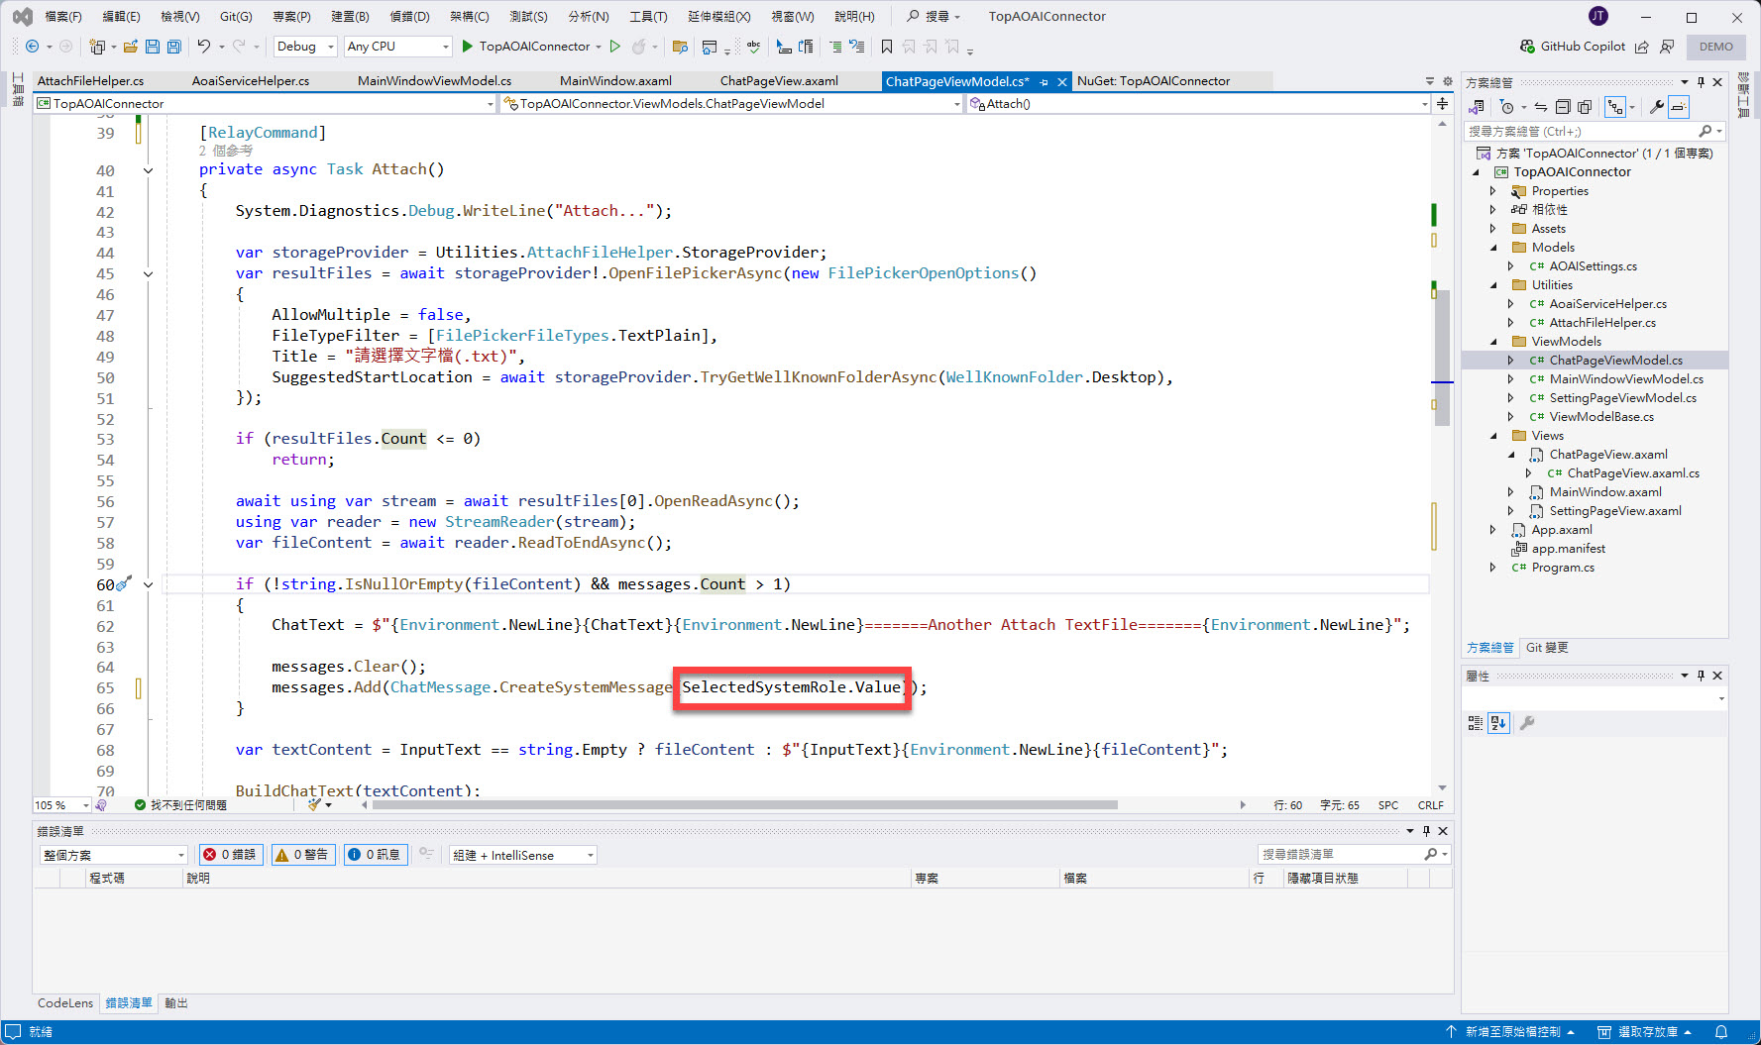This screenshot has height=1045, width=1761.
Task: Toggle the 0 錯誤 errors filter
Action: (x=230, y=855)
